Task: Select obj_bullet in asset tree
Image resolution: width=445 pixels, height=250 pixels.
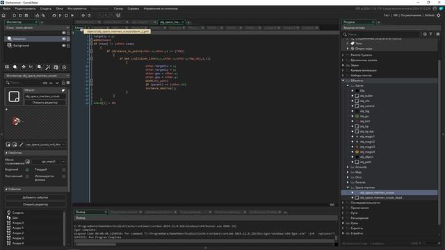Action: tap(366, 96)
